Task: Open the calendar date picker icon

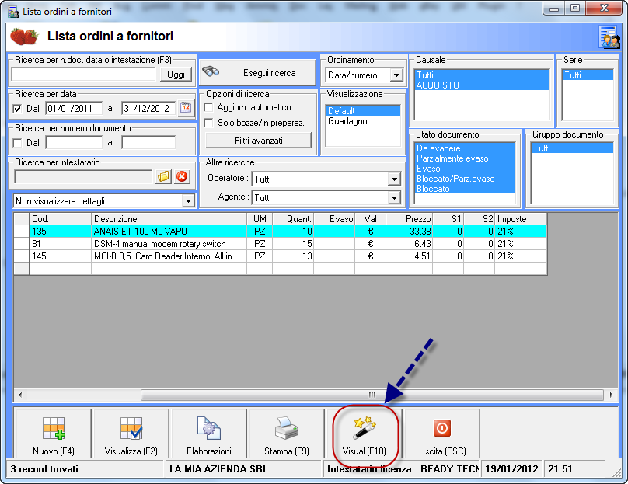Action: click(186, 108)
